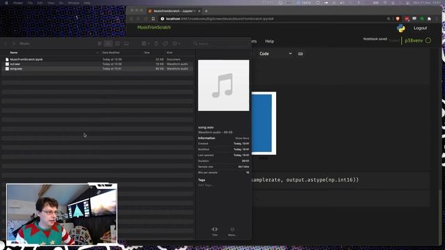Click Add Tags field in preview
445x250 pixels.
206,185
